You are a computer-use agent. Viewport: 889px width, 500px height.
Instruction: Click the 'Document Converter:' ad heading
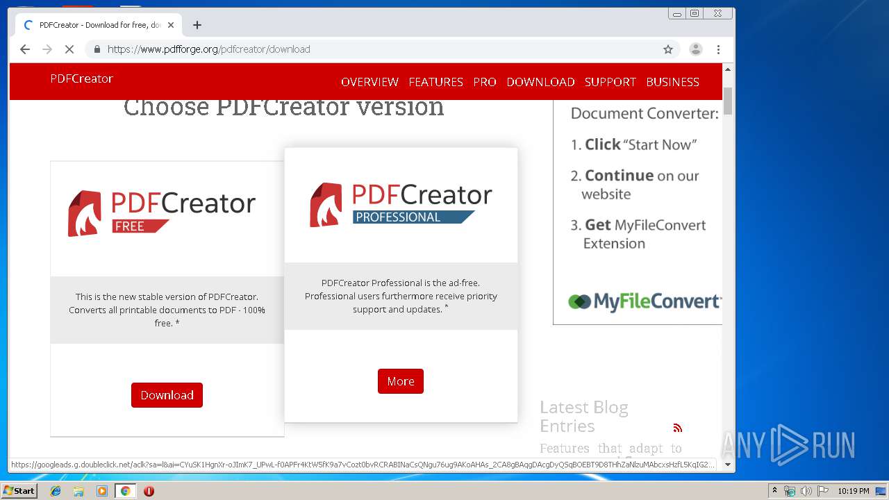(x=645, y=113)
